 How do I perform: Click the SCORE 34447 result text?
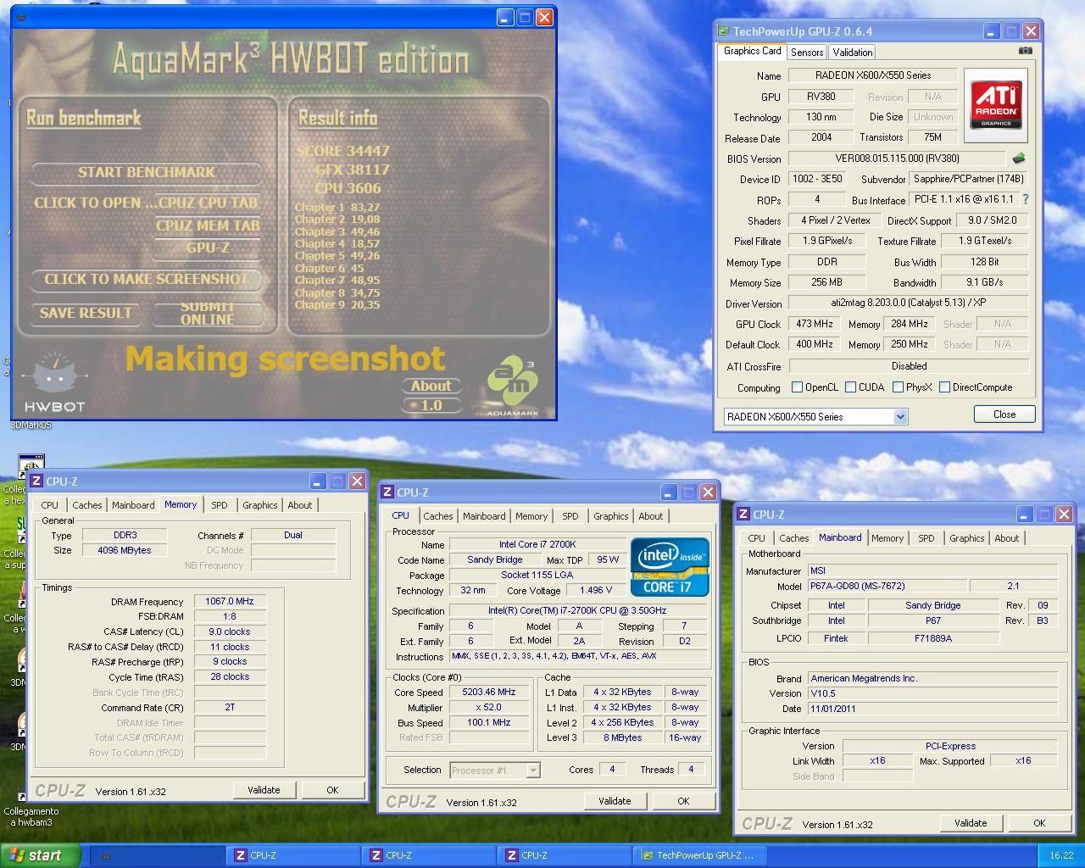point(343,151)
